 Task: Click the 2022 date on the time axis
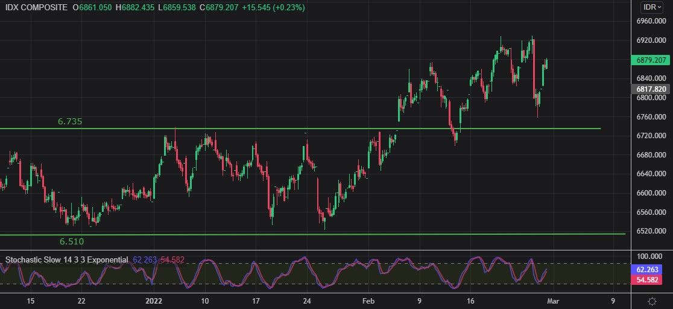click(x=155, y=301)
